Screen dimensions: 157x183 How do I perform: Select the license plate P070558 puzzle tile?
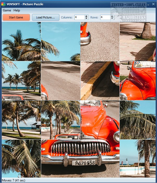(x=80, y=159)
